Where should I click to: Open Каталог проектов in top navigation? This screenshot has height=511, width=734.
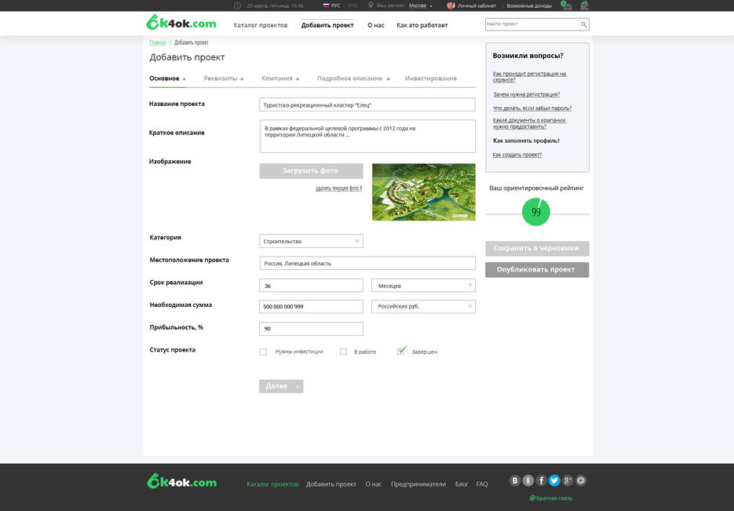(x=261, y=25)
